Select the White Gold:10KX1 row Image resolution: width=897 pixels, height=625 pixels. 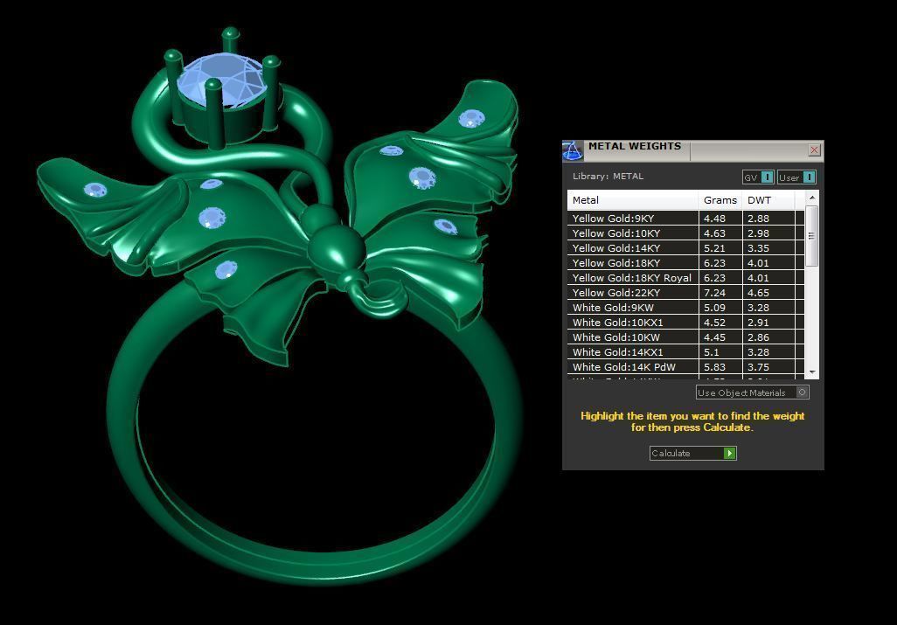(x=685, y=323)
